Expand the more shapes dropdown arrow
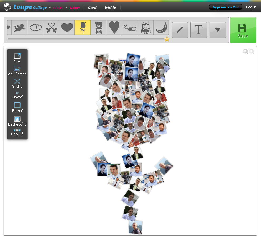261x239 pixels. tap(218, 30)
